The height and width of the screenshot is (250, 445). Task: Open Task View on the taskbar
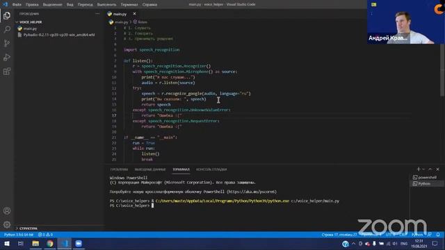[21, 244]
